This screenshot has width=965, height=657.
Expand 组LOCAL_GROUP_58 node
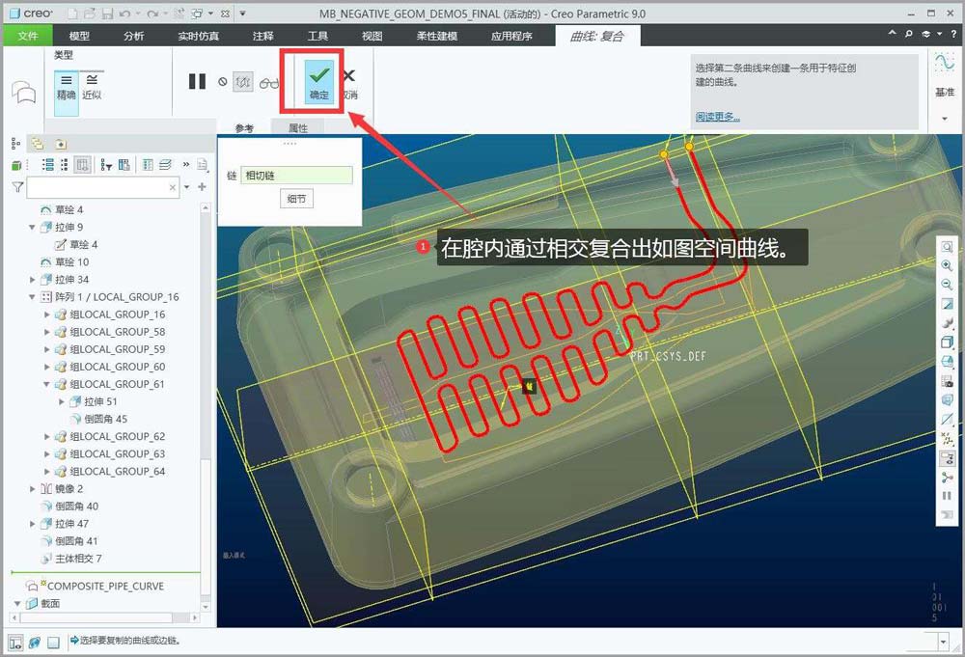click(46, 332)
